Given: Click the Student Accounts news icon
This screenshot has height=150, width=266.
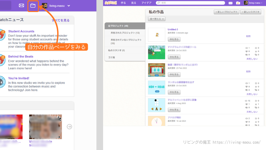Looking at the screenshot, I should (2, 34).
